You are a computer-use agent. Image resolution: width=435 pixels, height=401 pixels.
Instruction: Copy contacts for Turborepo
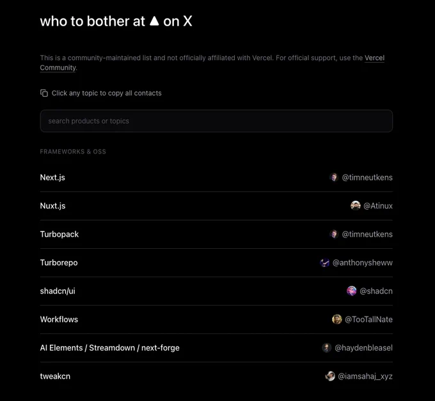pyautogui.click(x=59, y=263)
